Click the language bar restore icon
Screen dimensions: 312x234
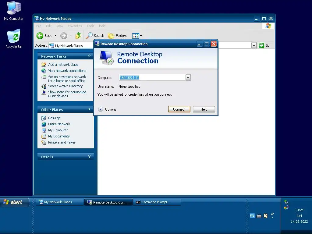click(272, 214)
